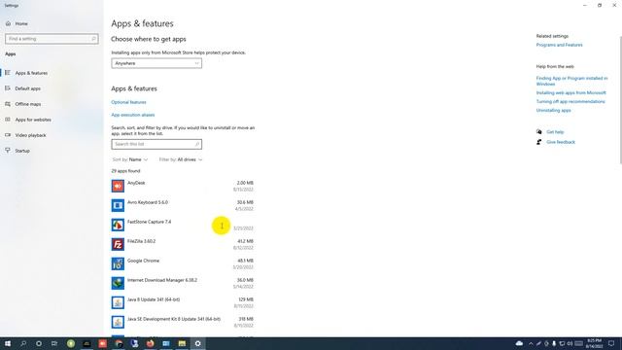Focus the Search this list field

tap(156, 144)
